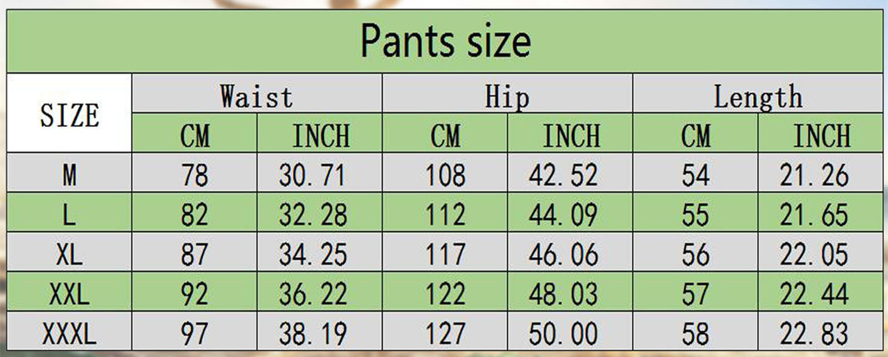The height and width of the screenshot is (357, 888).
Task: Click the length CM value 54
Action: click(695, 175)
